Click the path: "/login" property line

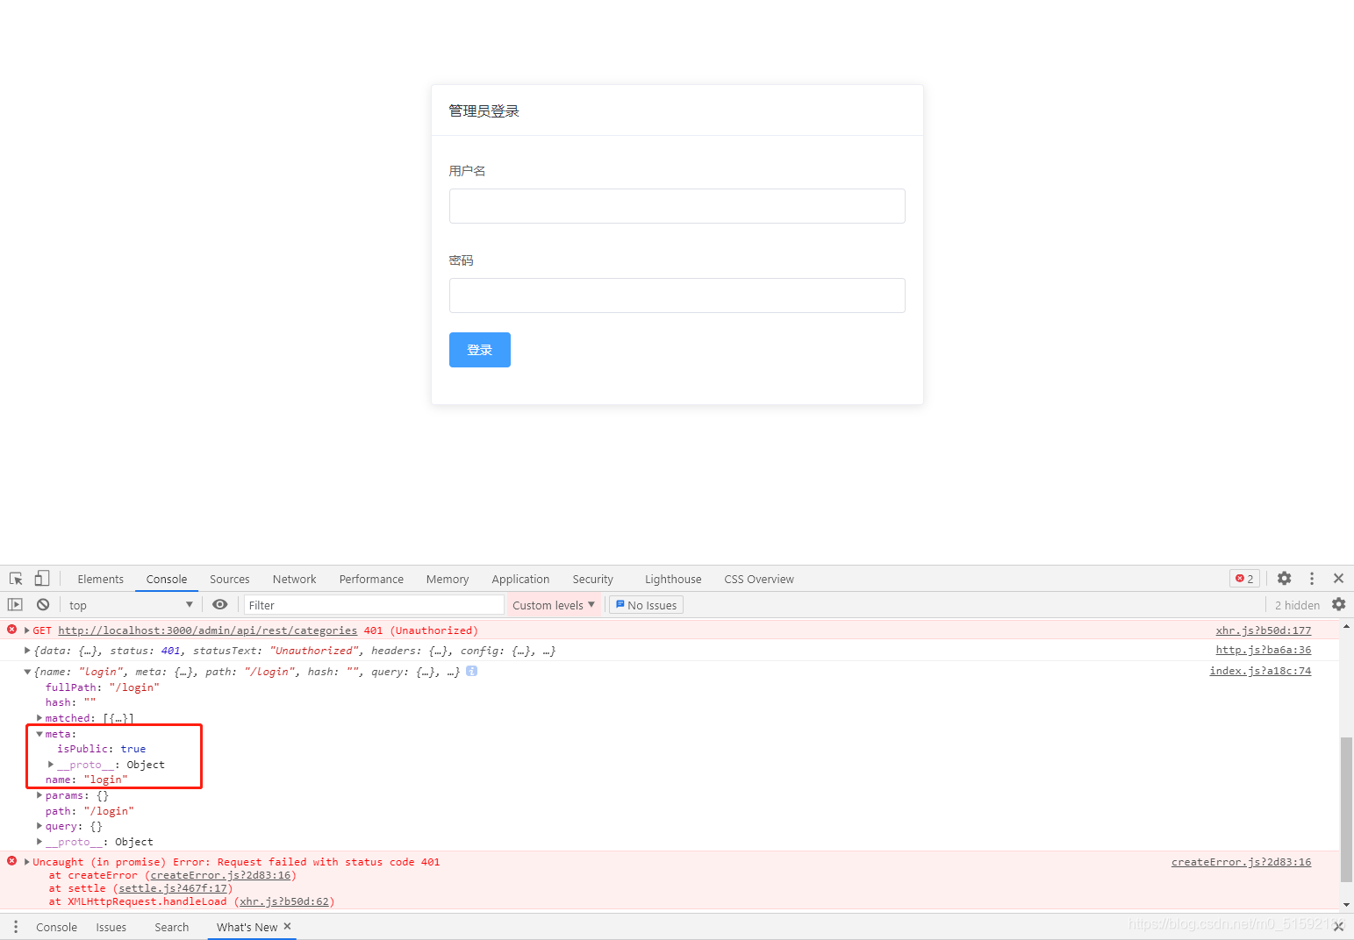[x=90, y=811]
